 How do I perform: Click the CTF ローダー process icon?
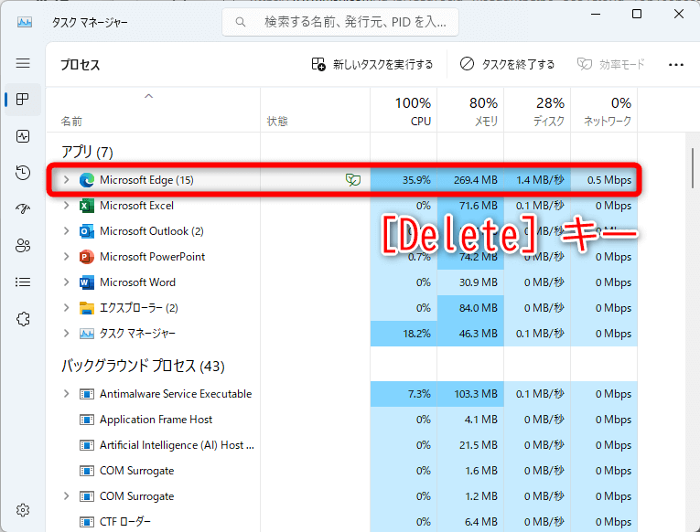coord(87,521)
